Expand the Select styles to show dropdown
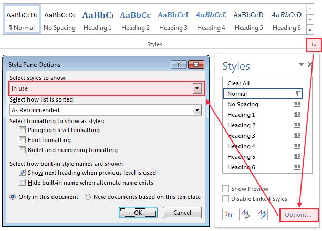The width and height of the screenshot is (322, 231). point(197,88)
